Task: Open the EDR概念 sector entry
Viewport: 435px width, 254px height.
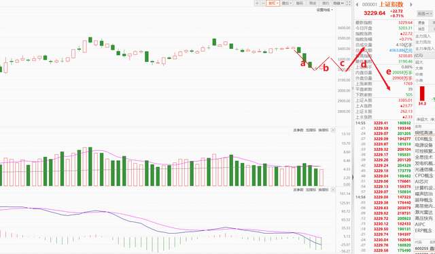Action: coord(424,139)
